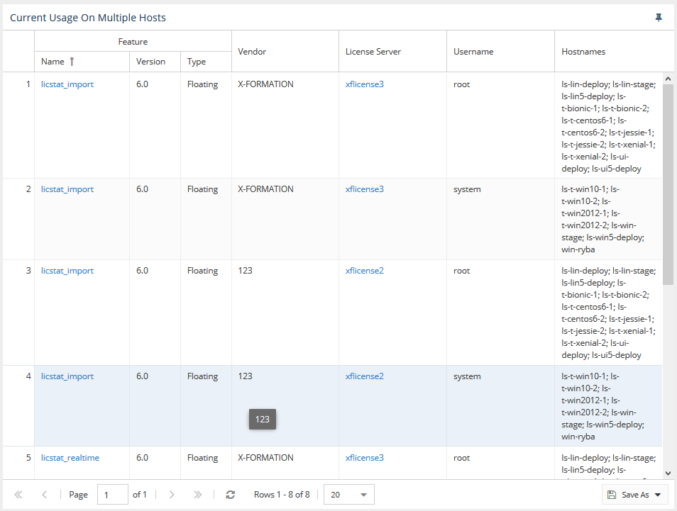Select the hostnames cell in row 4
Viewport: 677px width, 511px height.
point(608,406)
